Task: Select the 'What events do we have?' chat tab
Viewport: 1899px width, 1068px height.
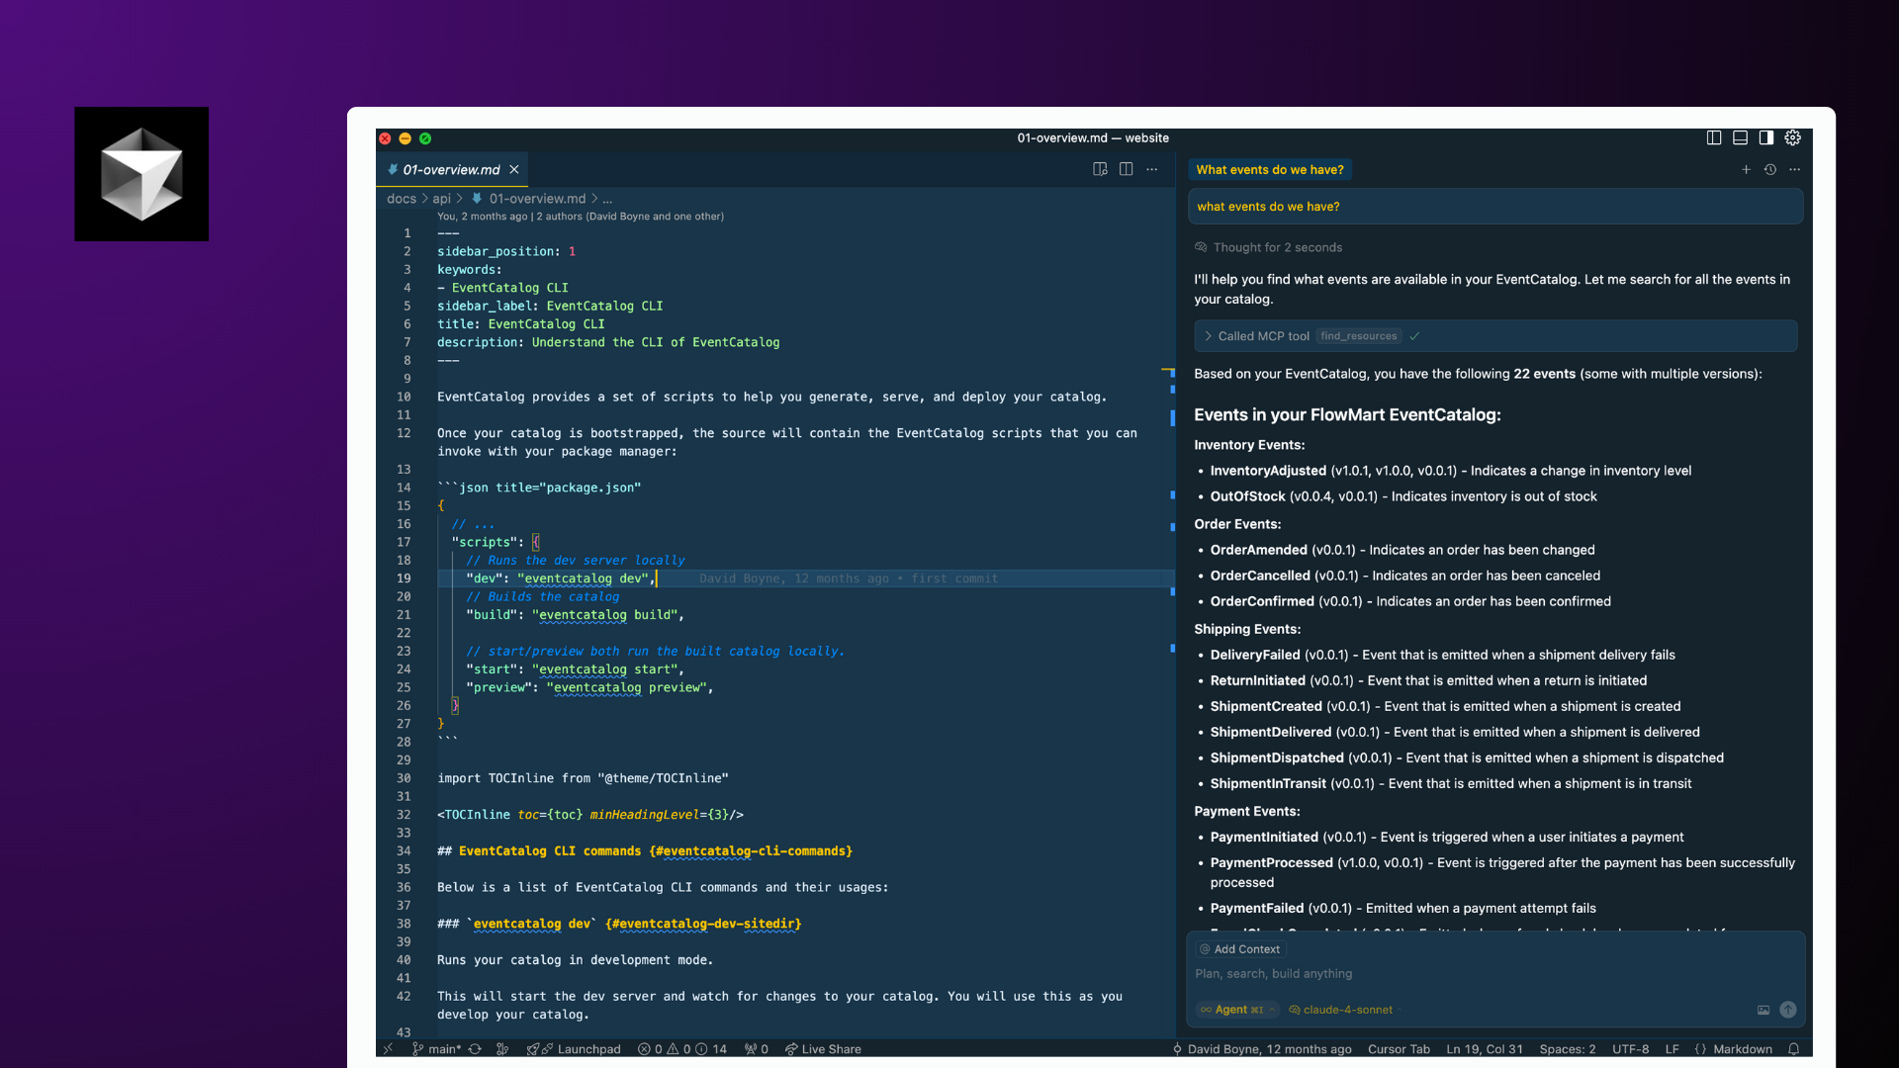Action: point(1270,169)
